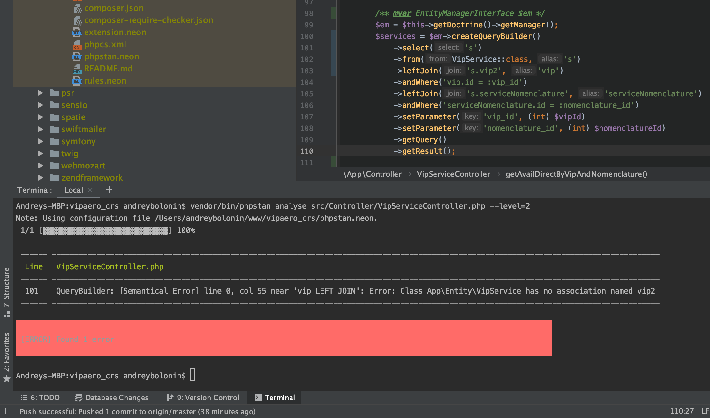Open the Database Changes tool window
Viewport: 710px width, 418px height.
[112, 397]
